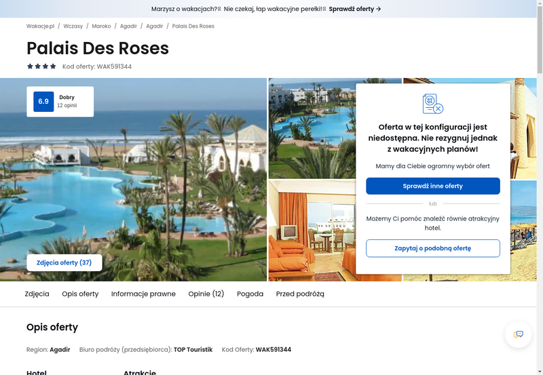This screenshot has height=375, width=543.
Task: Click the 6.9 rating score badge
Action: pyautogui.click(x=43, y=101)
